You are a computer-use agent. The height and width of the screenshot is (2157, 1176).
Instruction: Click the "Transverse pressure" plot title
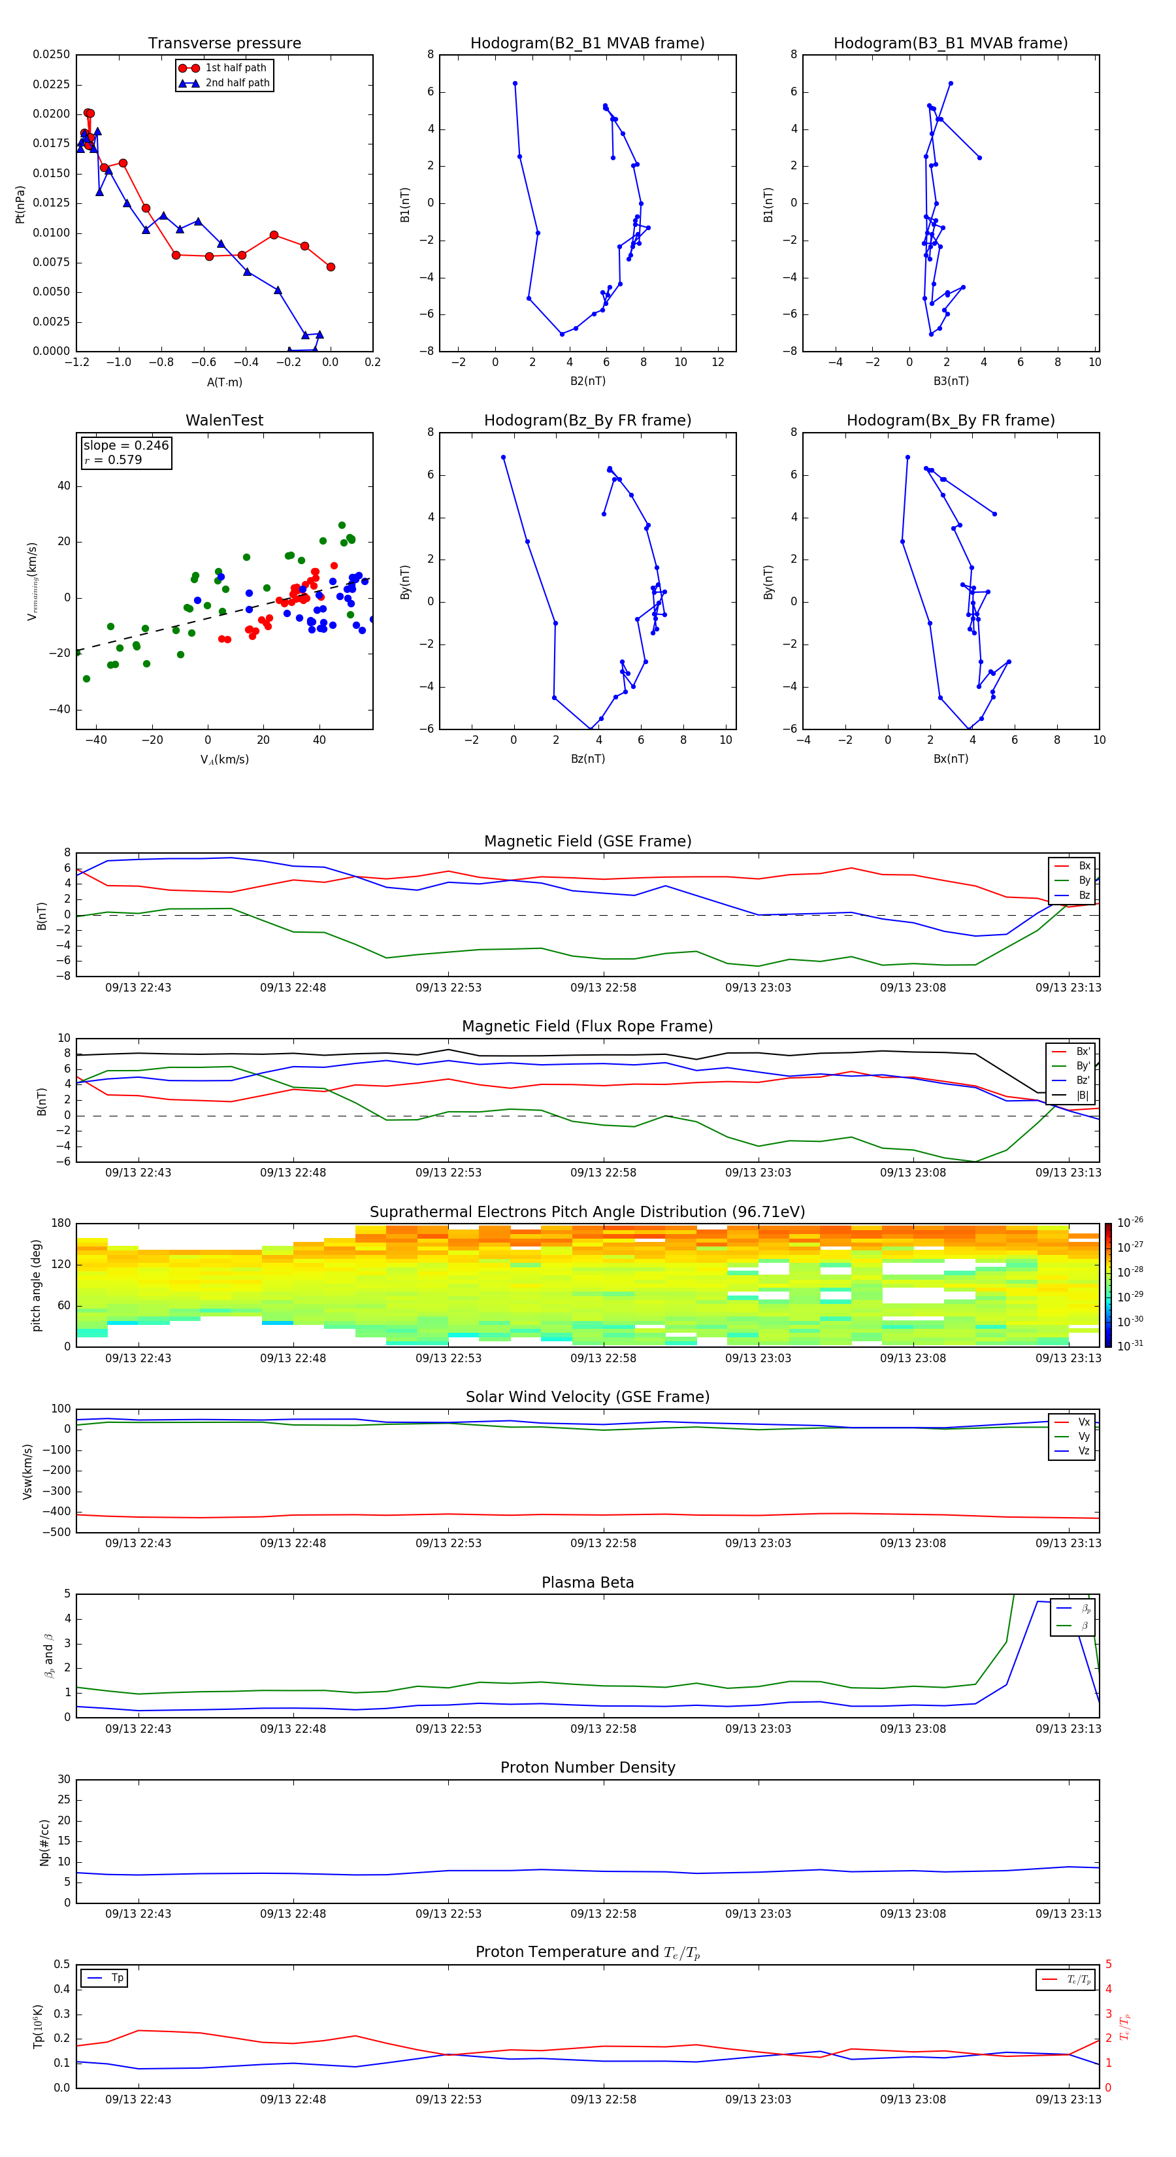point(224,44)
